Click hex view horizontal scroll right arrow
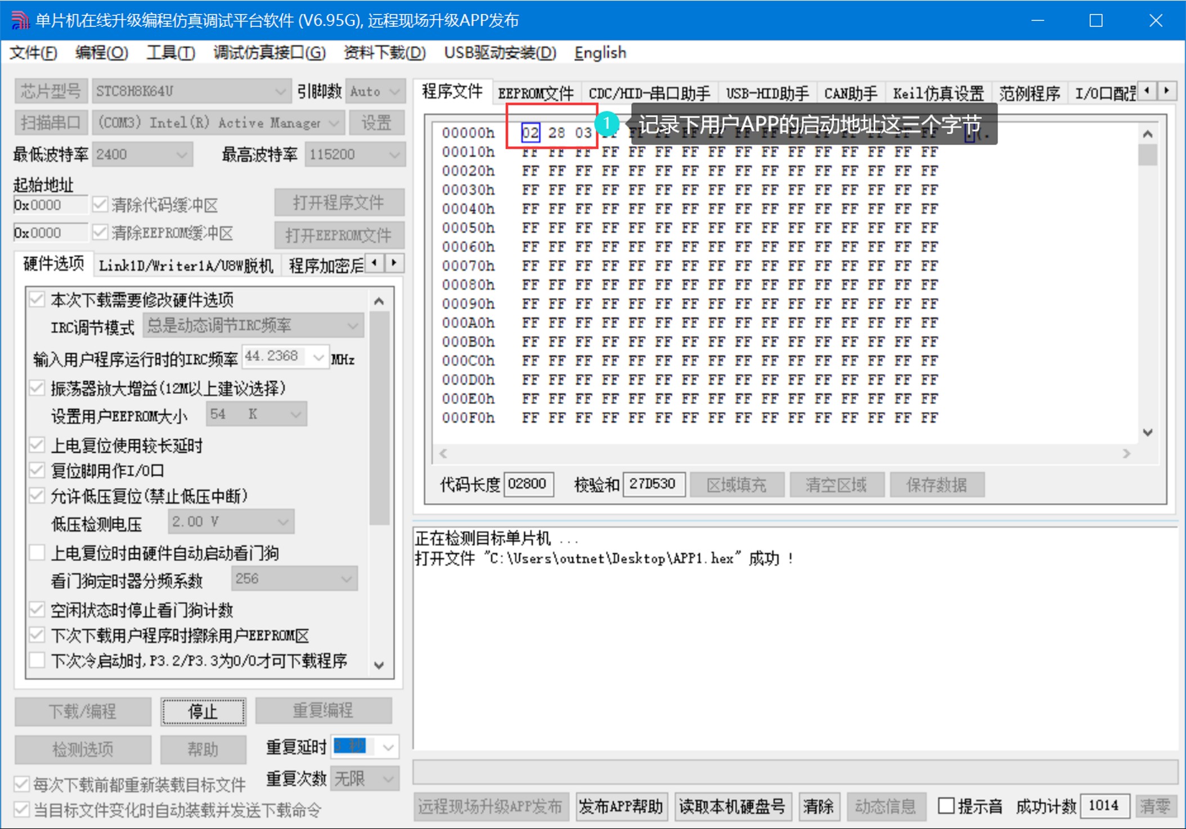The width and height of the screenshot is (1186, 829). [x=1126, y=453]
